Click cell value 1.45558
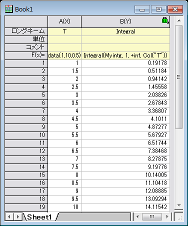Viewport: 188px width, 226px height. [125, 87]
